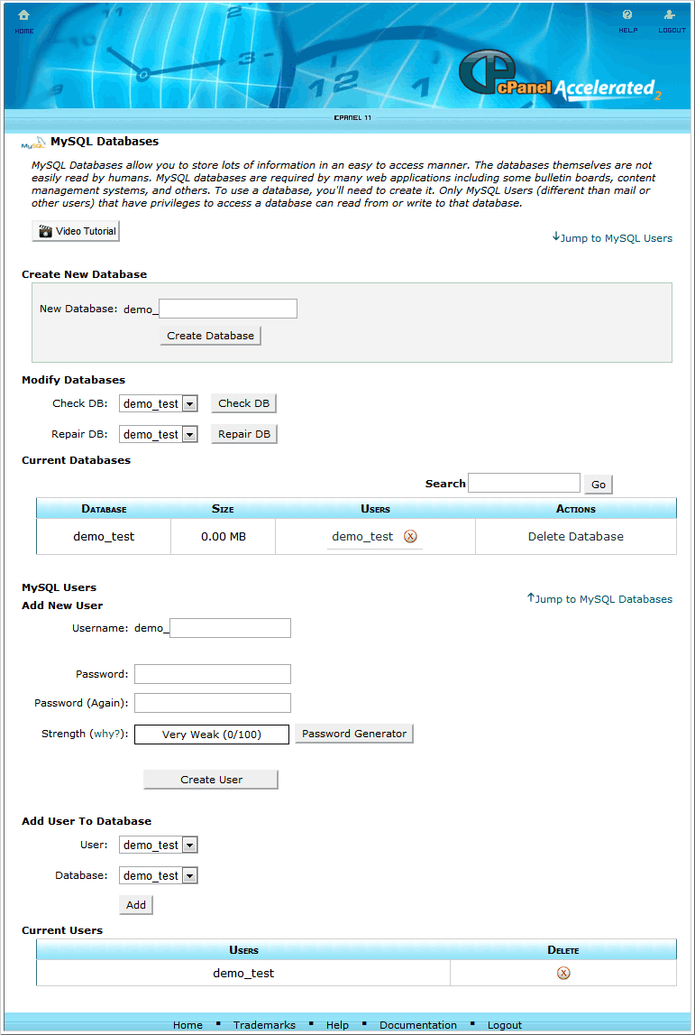Screen dimensions: 695x1035
Task: Open the Video Tutorial button
Action: tap(76, 231)
